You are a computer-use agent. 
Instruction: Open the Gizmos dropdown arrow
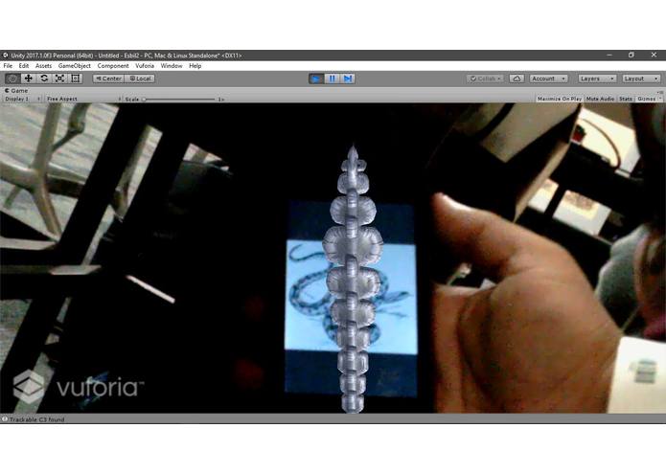pyautogui.click(x=660, y=99)
